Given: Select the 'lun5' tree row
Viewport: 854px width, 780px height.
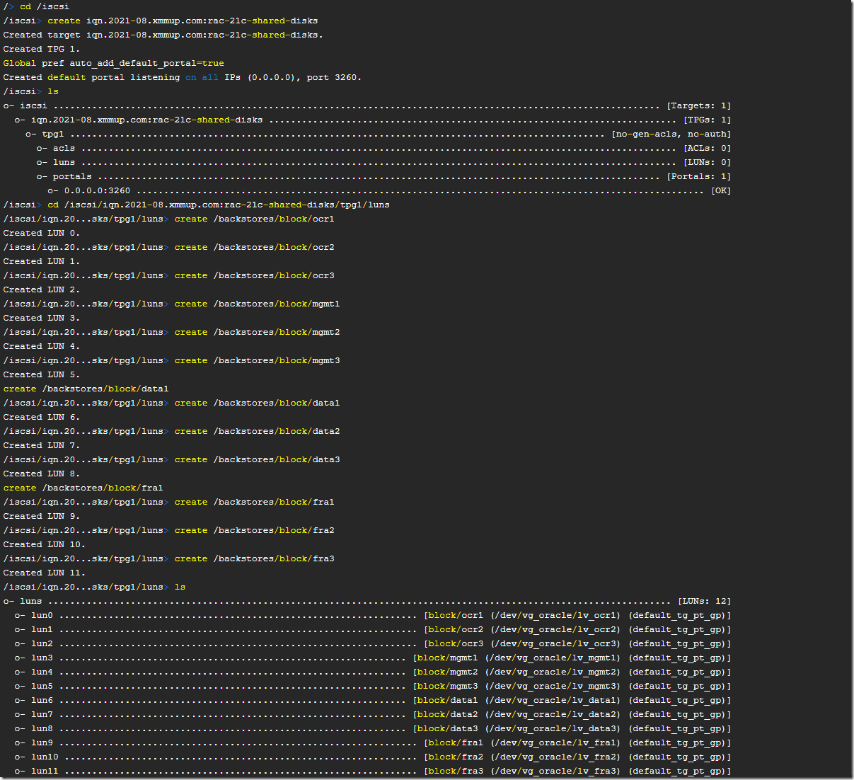Looking at the screenshot, I should [x=372, y=686].
